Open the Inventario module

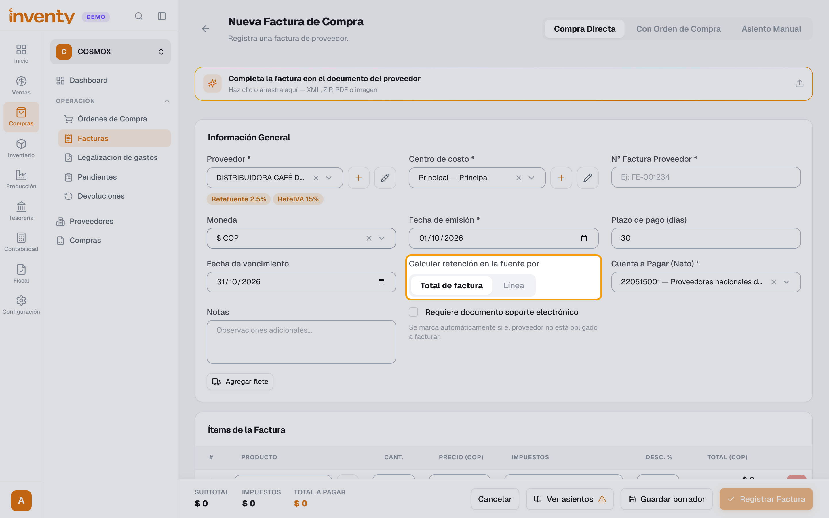pyautogui.click(x=21, y=148)
